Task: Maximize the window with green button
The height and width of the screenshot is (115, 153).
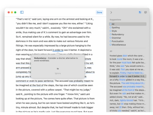Action: pos(15,12)
